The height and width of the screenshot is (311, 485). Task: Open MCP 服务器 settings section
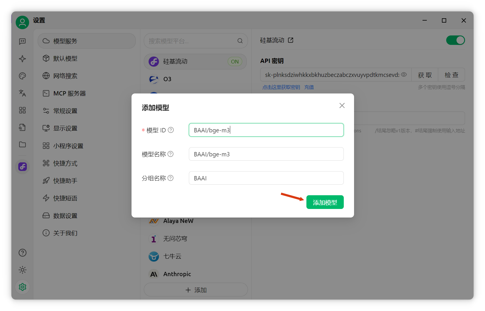[x=69, y=93]
